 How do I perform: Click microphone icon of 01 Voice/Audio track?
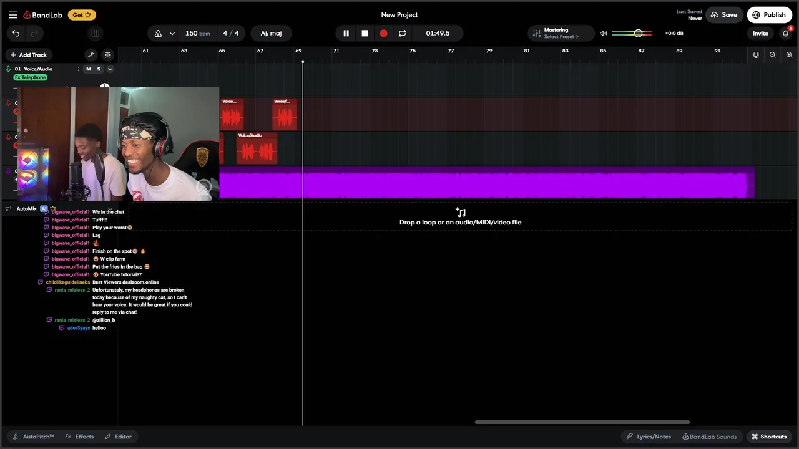coord(8,69)
